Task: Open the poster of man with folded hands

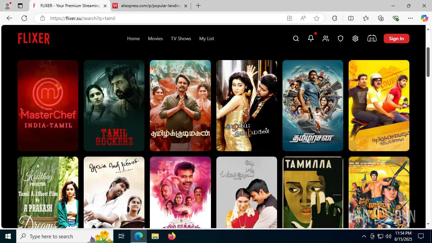Action: point(180,106)
